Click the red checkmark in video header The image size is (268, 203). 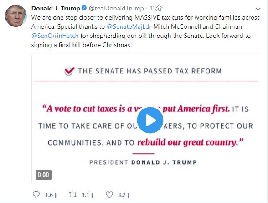point(69,71)
